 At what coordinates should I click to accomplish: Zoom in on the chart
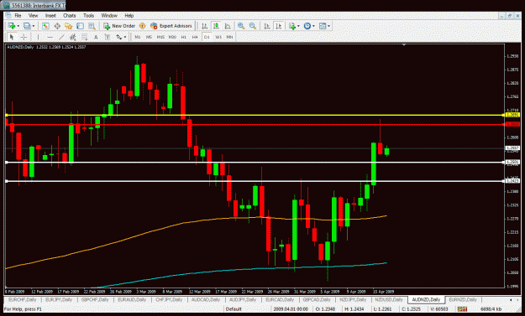241,26
